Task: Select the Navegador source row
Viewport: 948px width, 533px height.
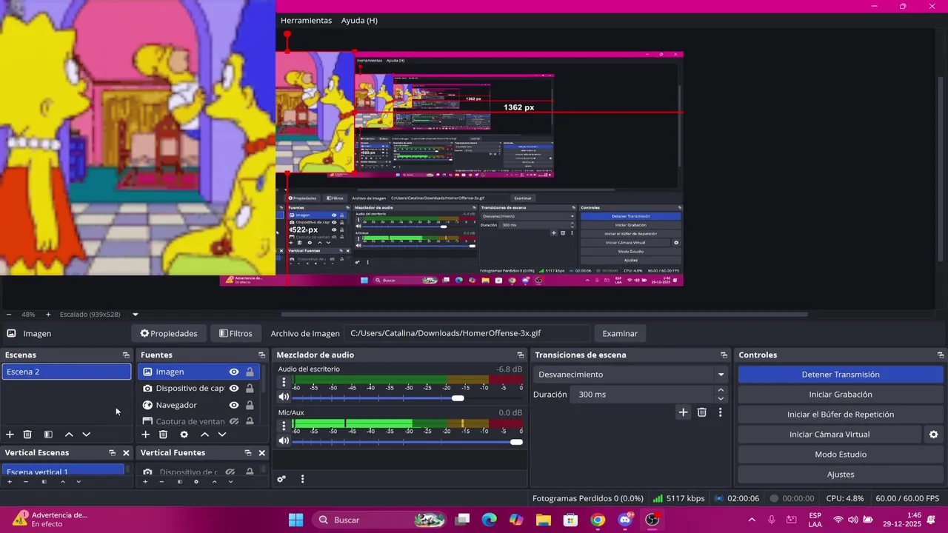Action: (x=198, y=406)
